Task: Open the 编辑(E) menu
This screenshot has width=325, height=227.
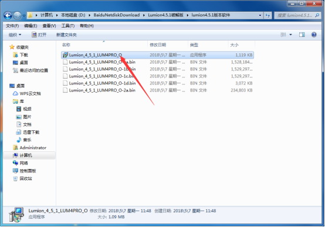Action: (31, 26)
